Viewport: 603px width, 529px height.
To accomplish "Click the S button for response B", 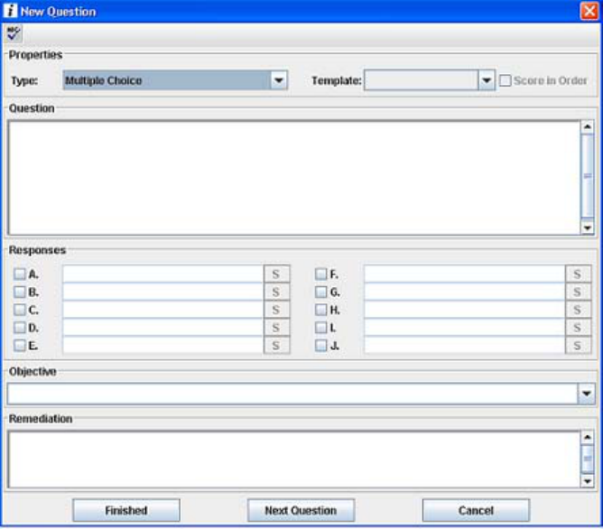I will coord(276,292).
